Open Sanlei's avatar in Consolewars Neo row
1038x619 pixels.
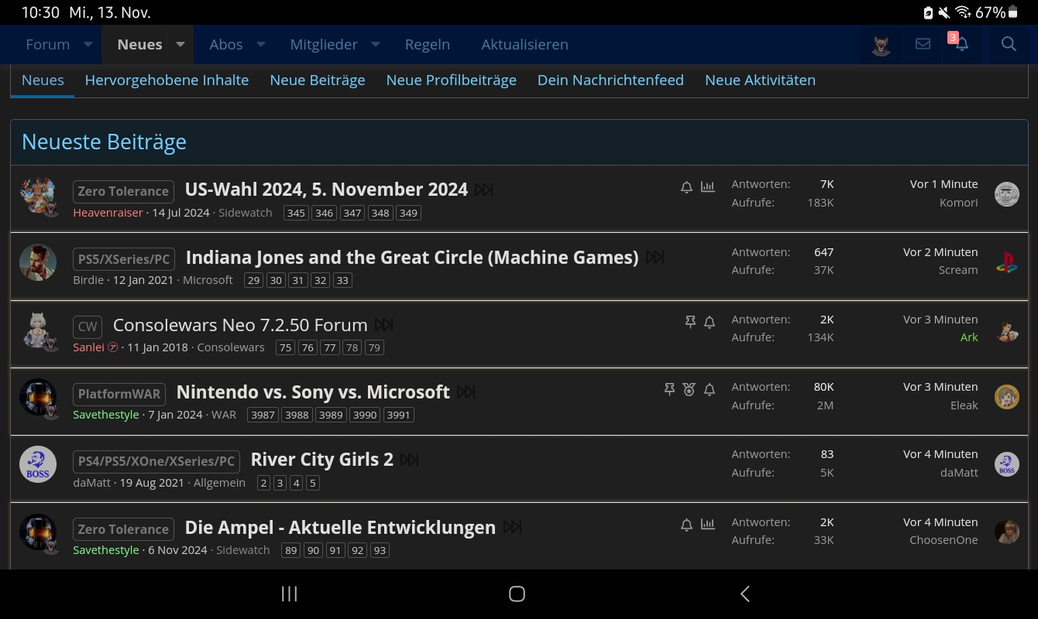tap(38, 331)
